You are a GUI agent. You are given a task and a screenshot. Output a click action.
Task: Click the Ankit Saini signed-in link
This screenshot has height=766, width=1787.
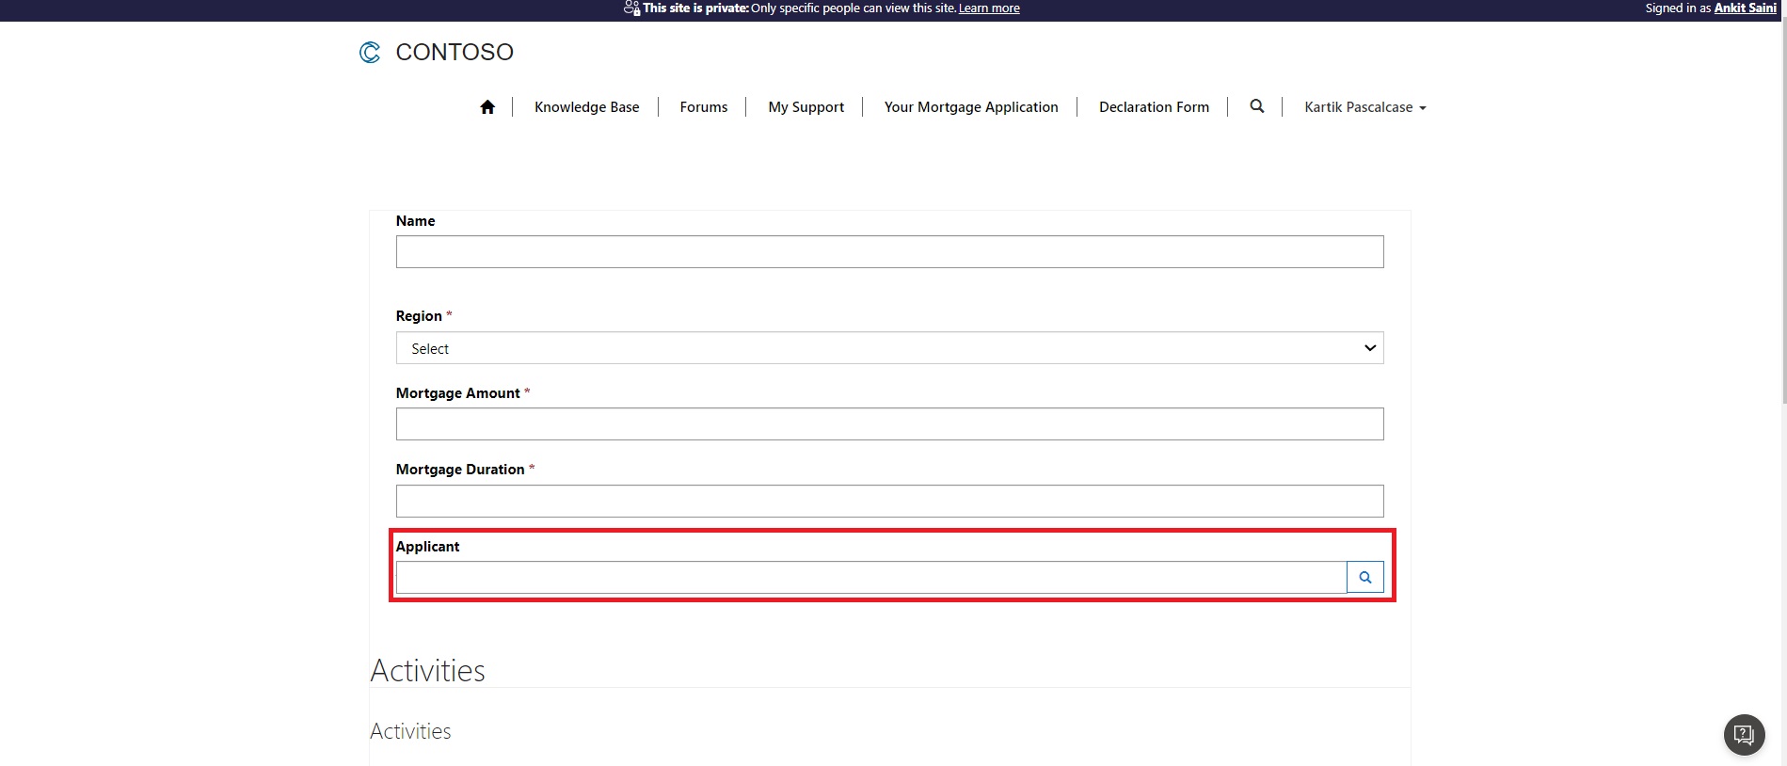click(x=1745, y=8)
